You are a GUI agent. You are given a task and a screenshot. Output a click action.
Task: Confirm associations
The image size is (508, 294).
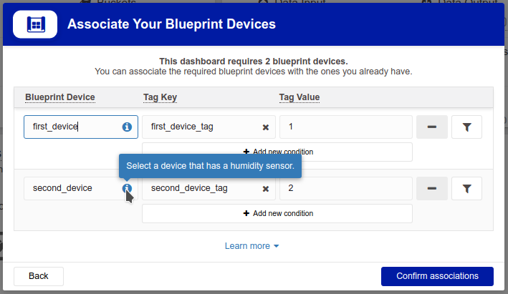(x=437, y=276)
